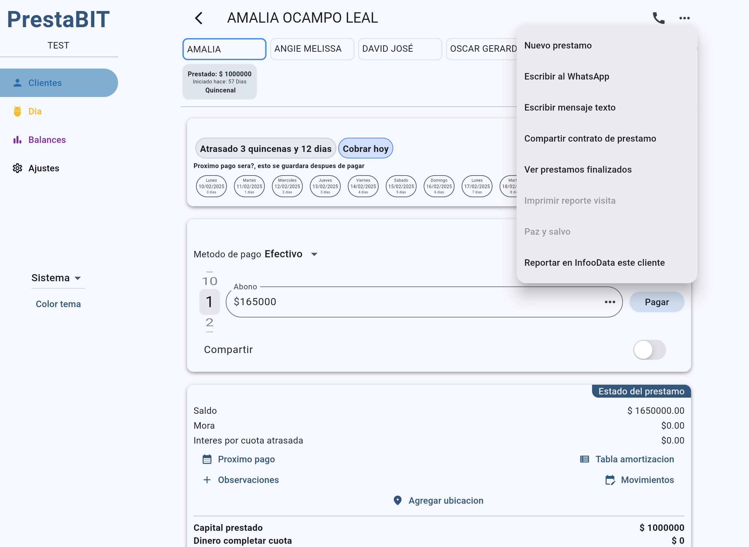Open the Sistema dropdown
Screen dimensions: 749x547
coord(57,278)
